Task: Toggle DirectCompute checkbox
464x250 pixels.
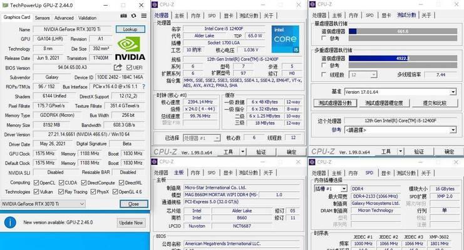Action: (84, 182)
